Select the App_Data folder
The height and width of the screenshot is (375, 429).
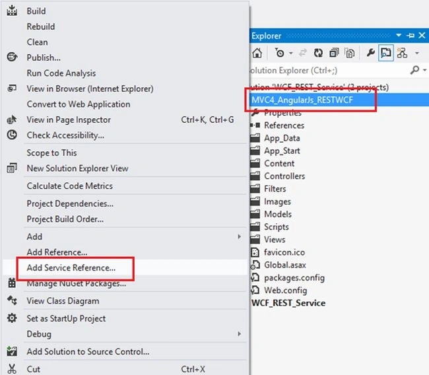point(282,138)
